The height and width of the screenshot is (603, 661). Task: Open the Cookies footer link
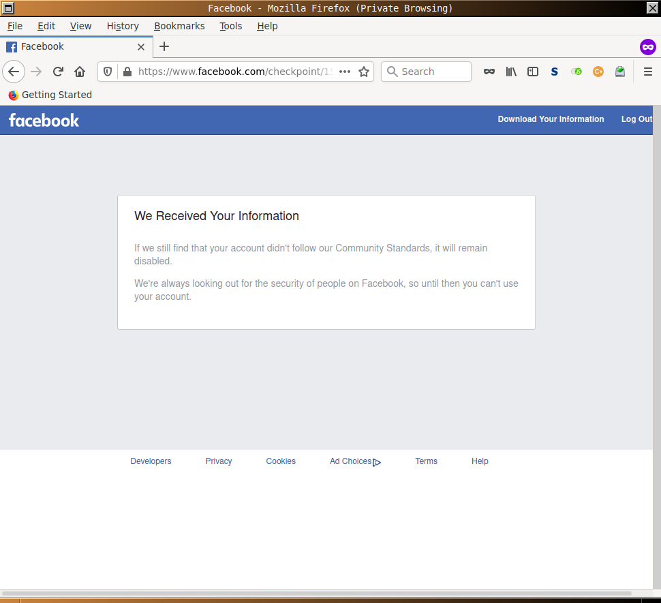pyautogui.click(x=281, y=461)
